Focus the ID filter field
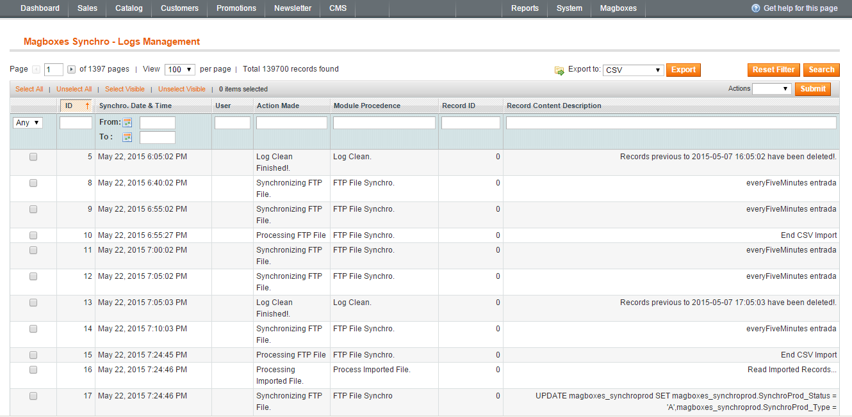The image size is (852, 417). tap(76, 123)
